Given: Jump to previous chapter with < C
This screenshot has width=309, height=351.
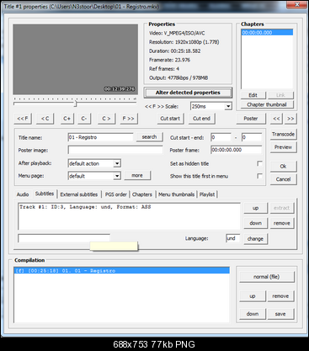Looking at the screenshot, I should [x=45, y=119].
